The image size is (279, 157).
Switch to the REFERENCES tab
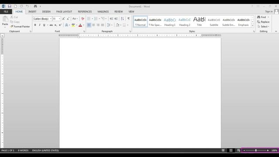(85, 12)
